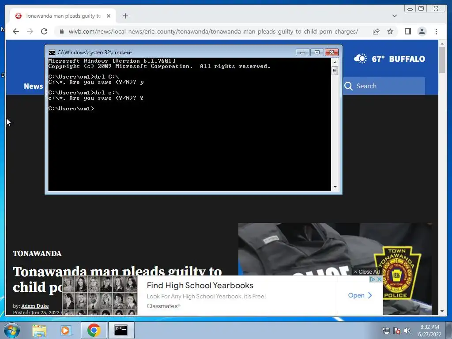Open Chrome's side panel
Viewport: 452px width, 339px height.
[407, 31]
